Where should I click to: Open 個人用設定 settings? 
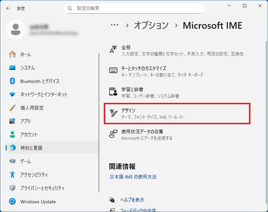coord(52,108)
